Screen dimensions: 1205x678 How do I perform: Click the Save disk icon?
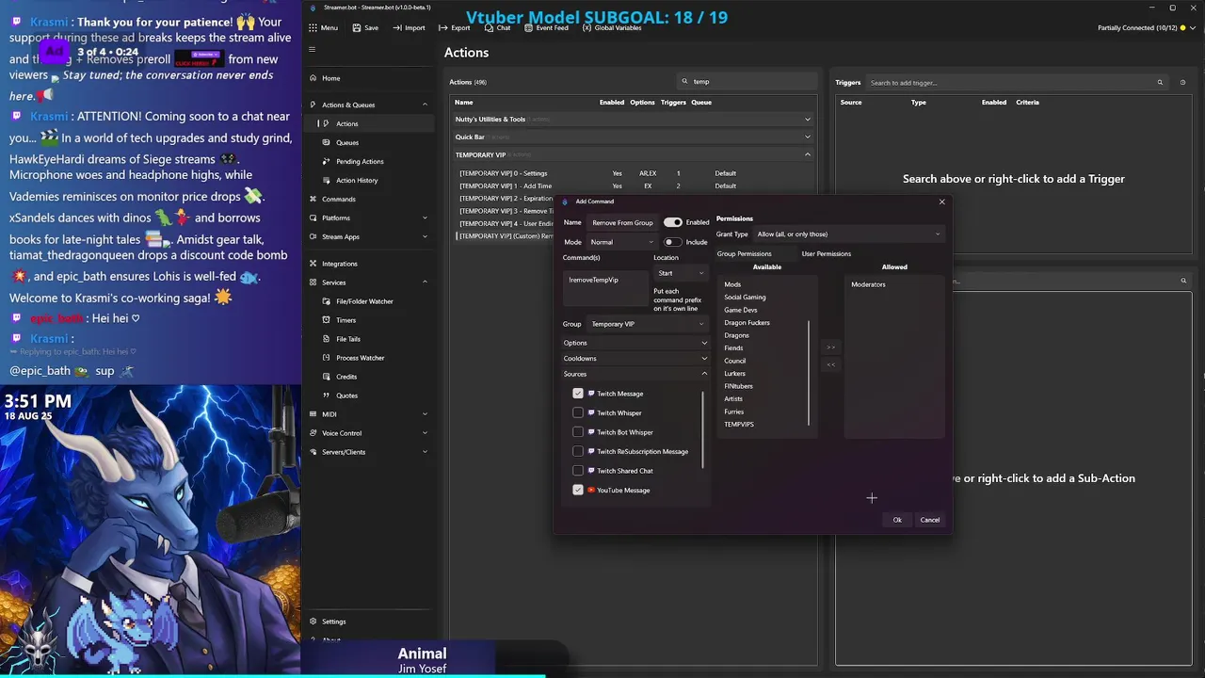(x=357, y=28)
